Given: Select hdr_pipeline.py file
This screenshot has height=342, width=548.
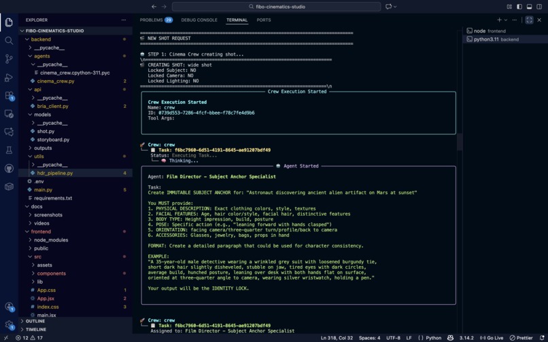Looking at the screenshot, I should tap(75, 173).
